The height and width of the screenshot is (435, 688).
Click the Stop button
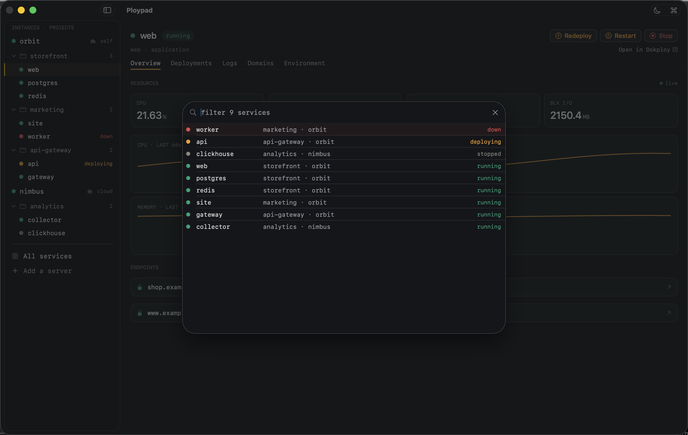tap(661, 36)
